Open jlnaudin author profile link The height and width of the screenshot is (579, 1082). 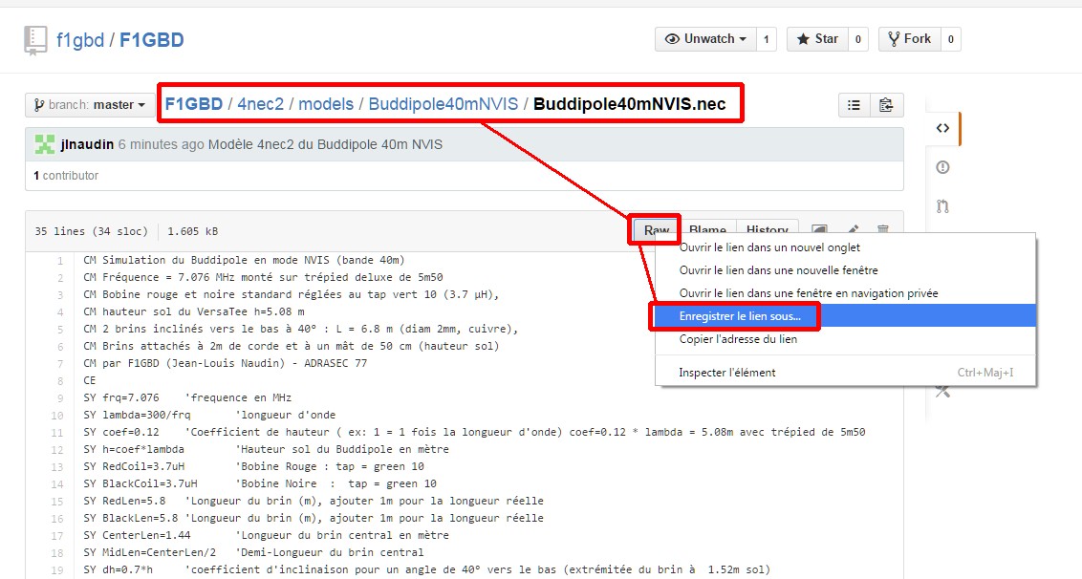point(87,145)
